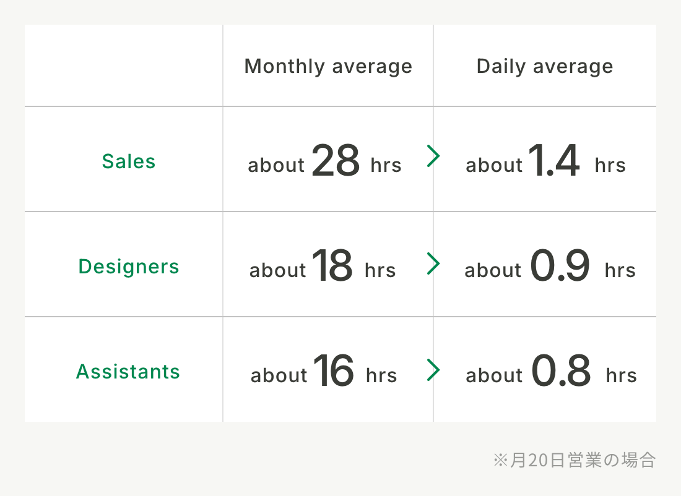The image size is (681, 496).
Task: Select the Designers row label
Action: (x=129, y=267)
